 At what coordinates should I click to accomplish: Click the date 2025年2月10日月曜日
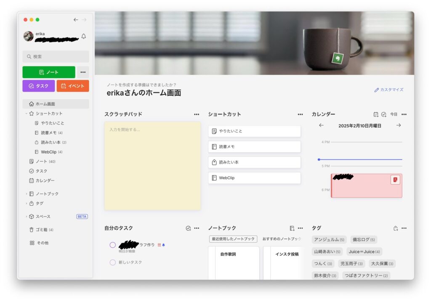[x=360, y=126]
